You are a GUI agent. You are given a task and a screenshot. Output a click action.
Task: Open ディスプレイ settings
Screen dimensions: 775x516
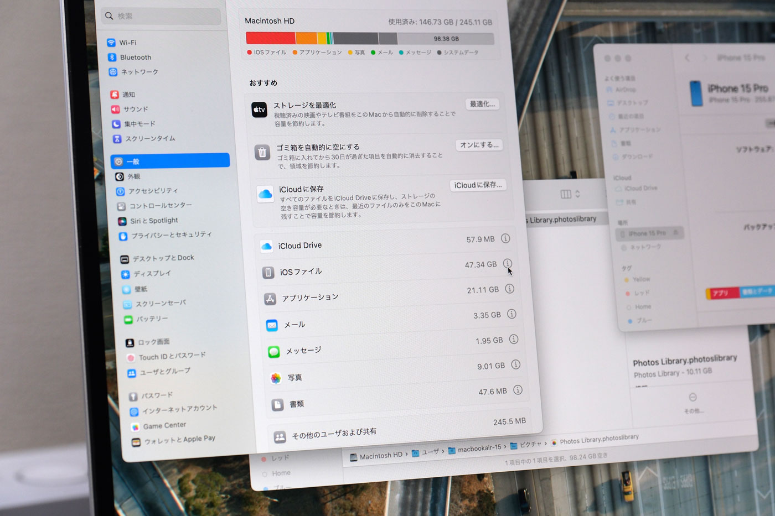tap(146, 274)
